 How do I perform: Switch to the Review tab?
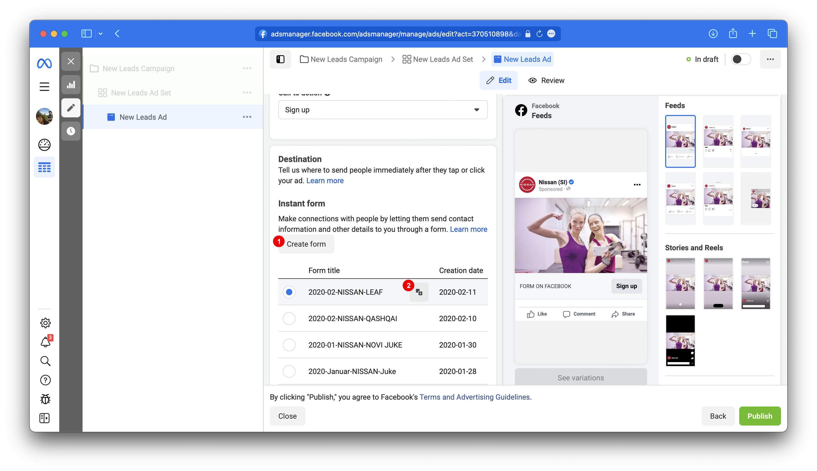[x=546, y=81]
